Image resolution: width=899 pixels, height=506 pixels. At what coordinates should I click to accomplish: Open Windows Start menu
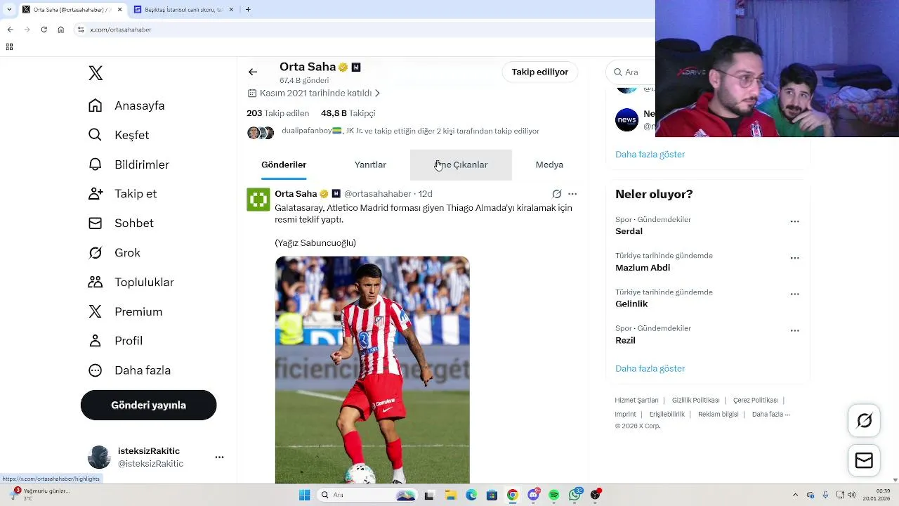click(x=304, y=495)
